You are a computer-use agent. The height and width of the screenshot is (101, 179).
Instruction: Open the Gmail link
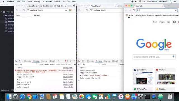click(x=155, y=22)
